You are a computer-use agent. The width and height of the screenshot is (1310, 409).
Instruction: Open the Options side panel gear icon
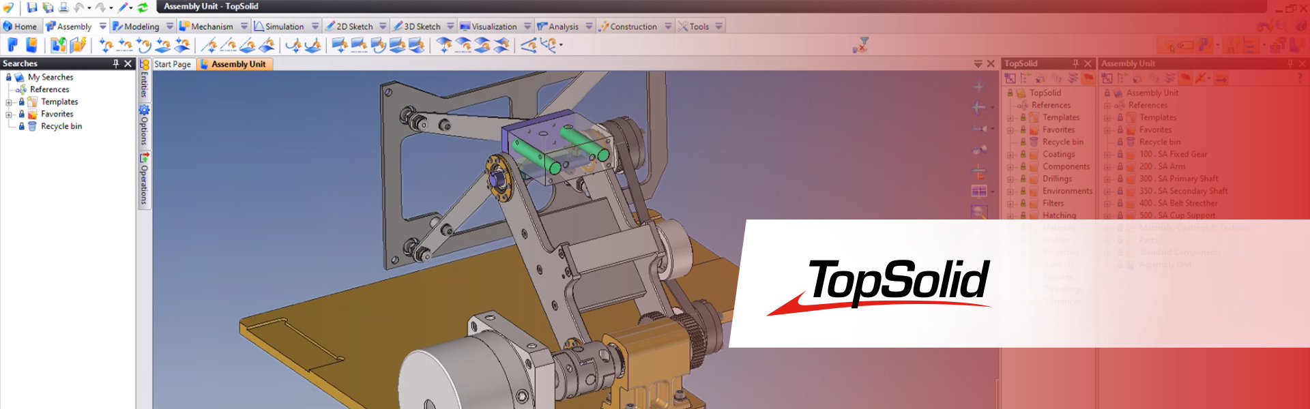pos(144,110)
